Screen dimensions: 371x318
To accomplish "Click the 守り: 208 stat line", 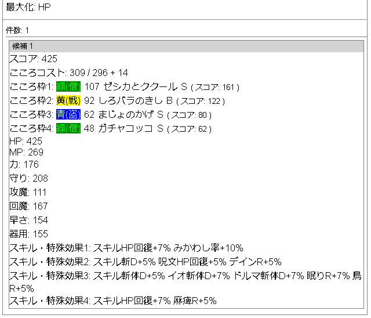I will click(28, 178).
